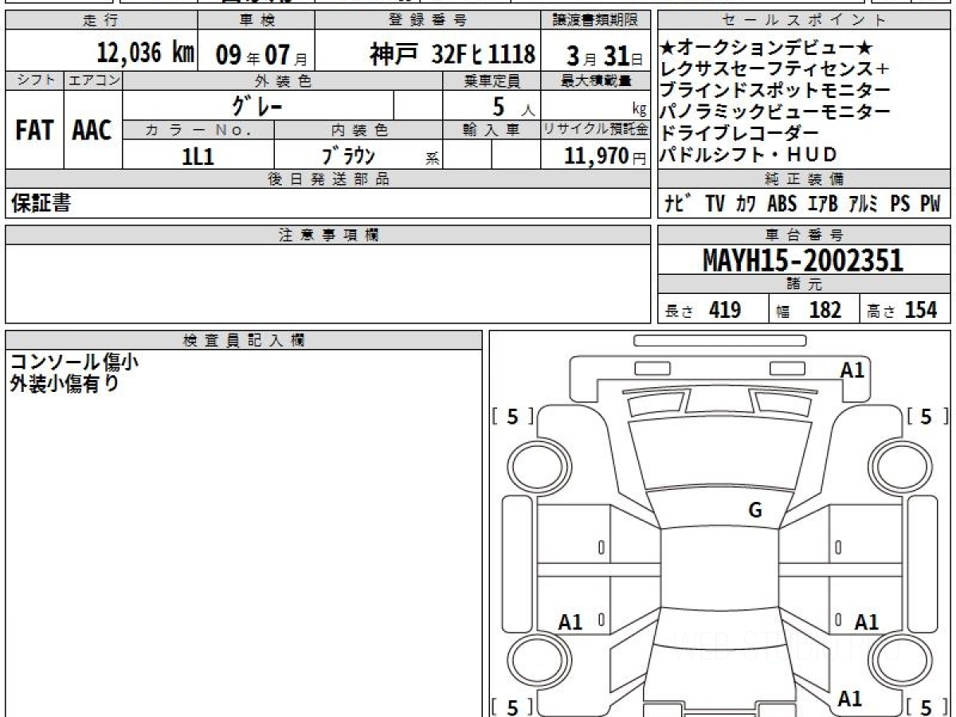Click the カラーNo. header cell
This screenshot has height=717, width=956.
[x=198, y=130]
